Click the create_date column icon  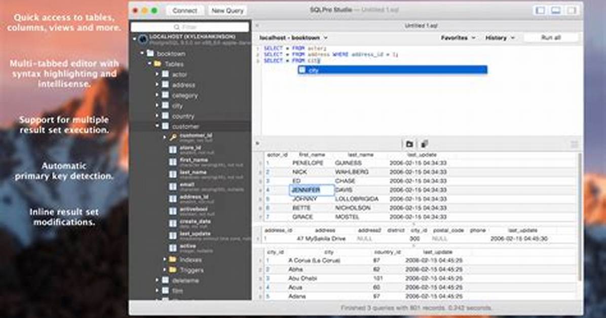pos(173,223)
